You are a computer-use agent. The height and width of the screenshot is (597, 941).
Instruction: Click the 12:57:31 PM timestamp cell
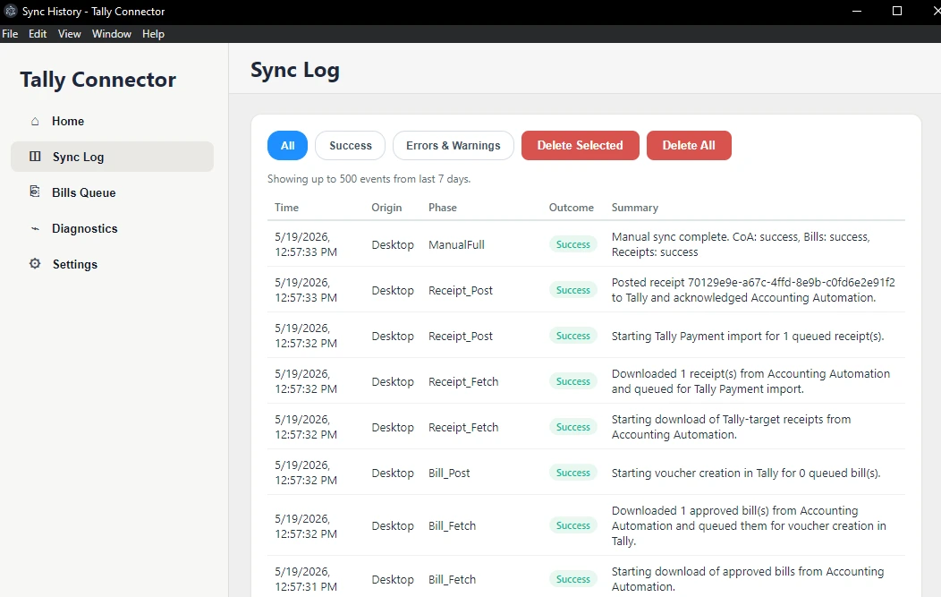(305, 579)
